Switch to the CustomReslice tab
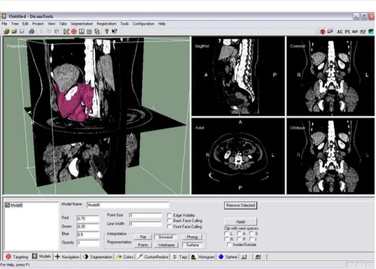376x269 pixels. (x=153, y=257)
